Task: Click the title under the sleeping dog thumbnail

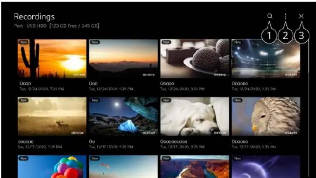Action: [x=174, y=142]
